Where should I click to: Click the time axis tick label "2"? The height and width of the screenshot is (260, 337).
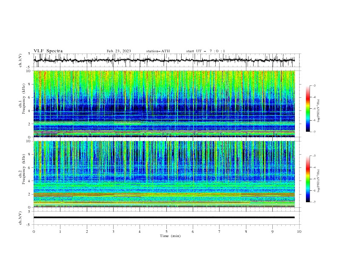pos(87,232)
